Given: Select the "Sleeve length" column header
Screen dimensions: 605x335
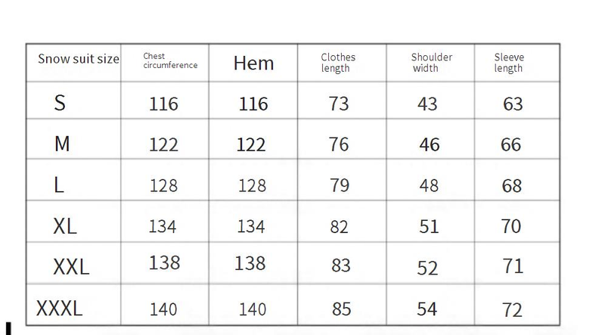Looking at the screenshot, I should click(x=509, y=63).
